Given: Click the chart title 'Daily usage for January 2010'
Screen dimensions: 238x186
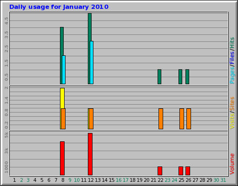Looking at the screenshot, I should point(59,7).
